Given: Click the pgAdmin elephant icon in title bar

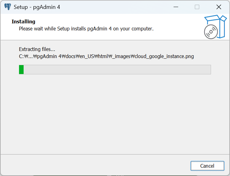Looking at the screenshot, I should pos(8,7).
